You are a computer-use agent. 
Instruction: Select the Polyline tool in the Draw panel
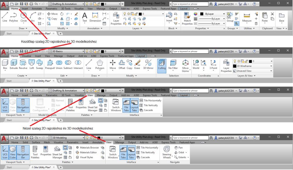(x=13, y=17)
